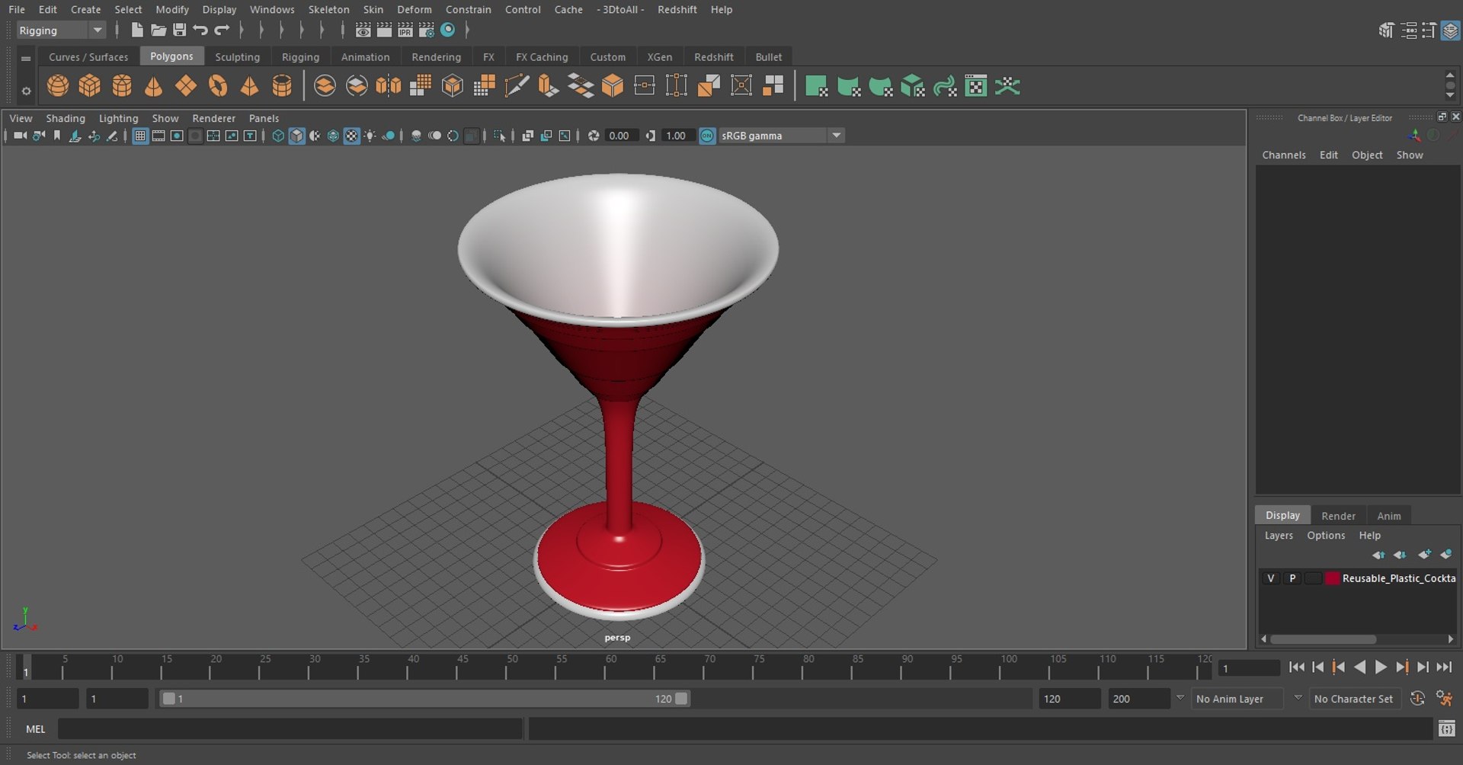
Task: Click the Open Scene folder icon
Action: click(158, 30)
